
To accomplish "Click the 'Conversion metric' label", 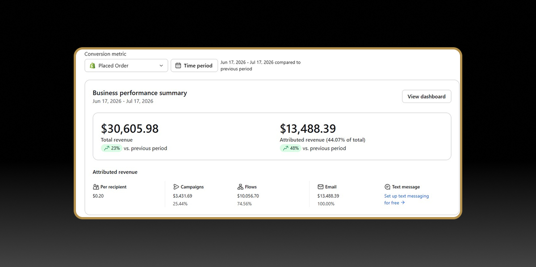I will [x=105, y=54].
